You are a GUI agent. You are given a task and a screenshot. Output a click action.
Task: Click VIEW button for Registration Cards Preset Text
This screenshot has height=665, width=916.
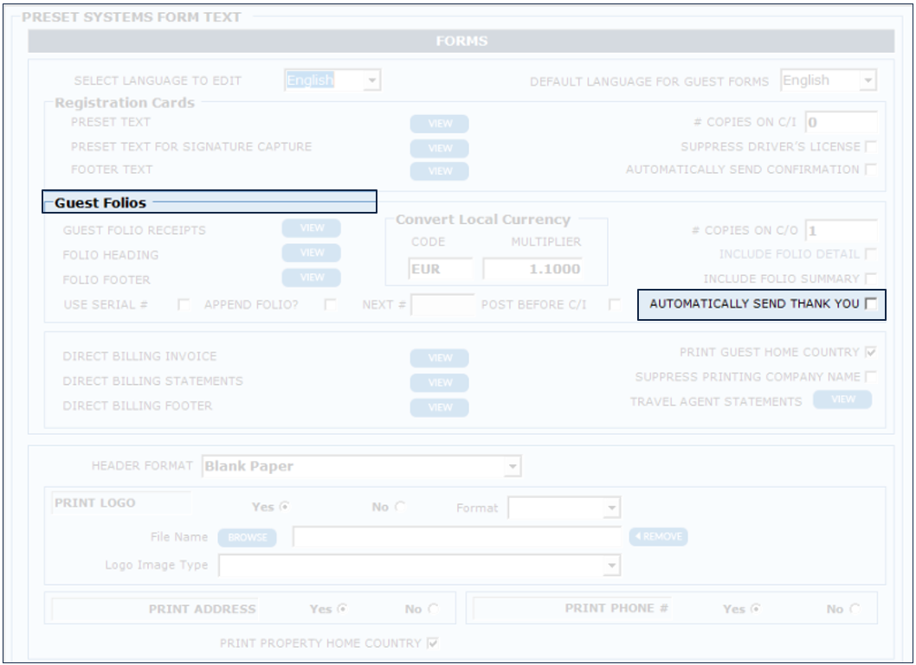click(439, 124)
